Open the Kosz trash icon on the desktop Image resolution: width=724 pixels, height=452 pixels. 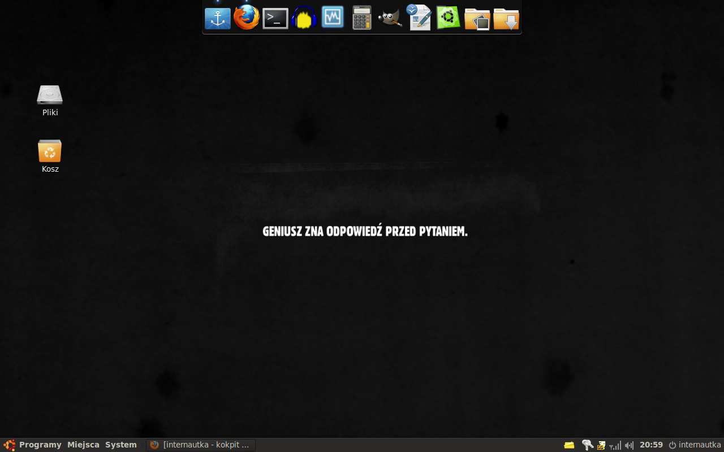point(50,151)
